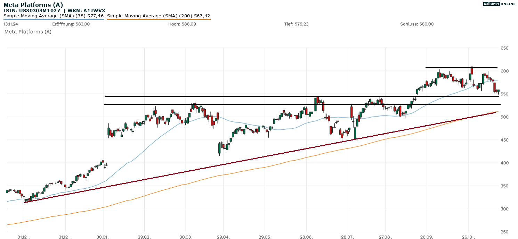518x239 pixels.
Task: Toggle the SMA (38) legend entry
Action: 54,16
